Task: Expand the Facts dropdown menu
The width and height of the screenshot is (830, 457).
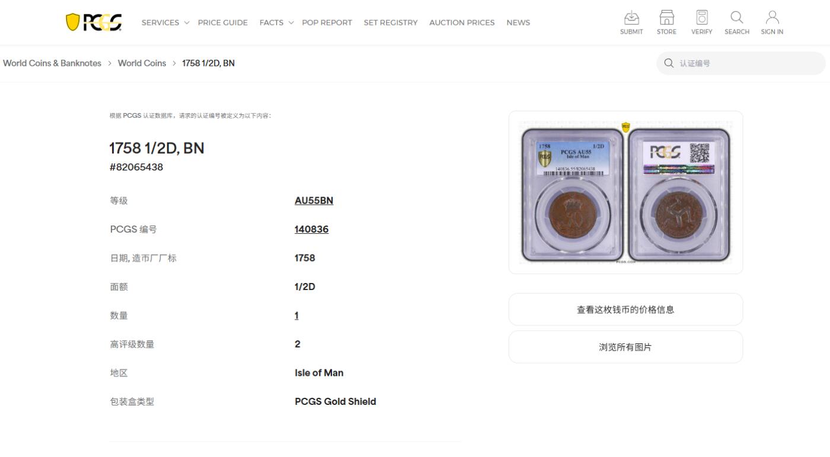Action: click(x=276, y=22)
